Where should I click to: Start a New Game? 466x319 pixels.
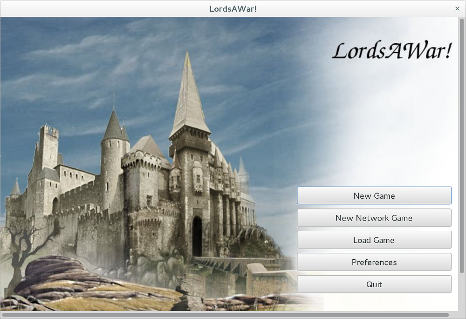[374, 195]
